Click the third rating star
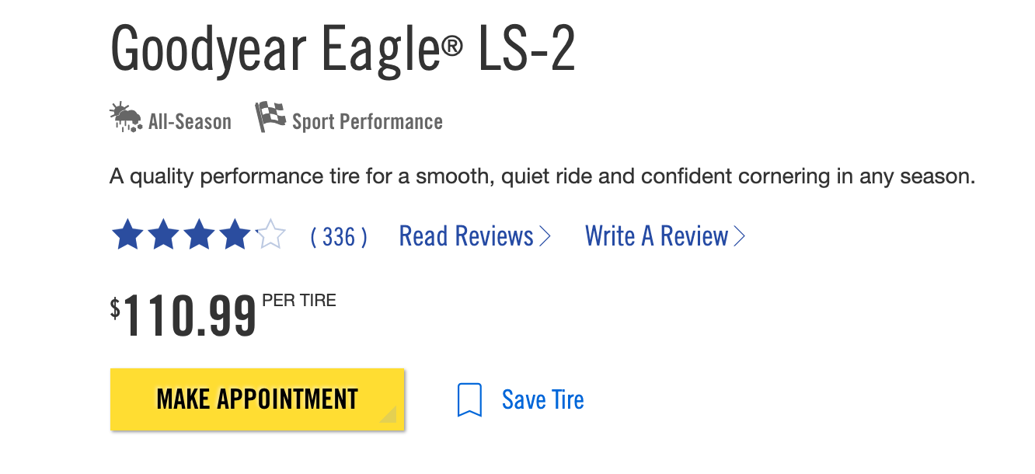1035x474 pixels. point(199,235)
